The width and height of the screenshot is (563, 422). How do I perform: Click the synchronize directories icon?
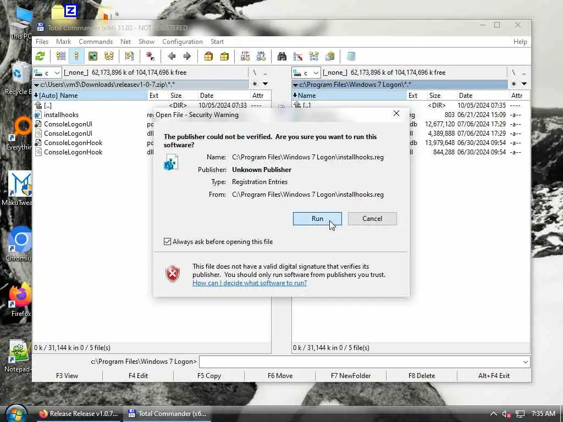(x=314, y=56)
